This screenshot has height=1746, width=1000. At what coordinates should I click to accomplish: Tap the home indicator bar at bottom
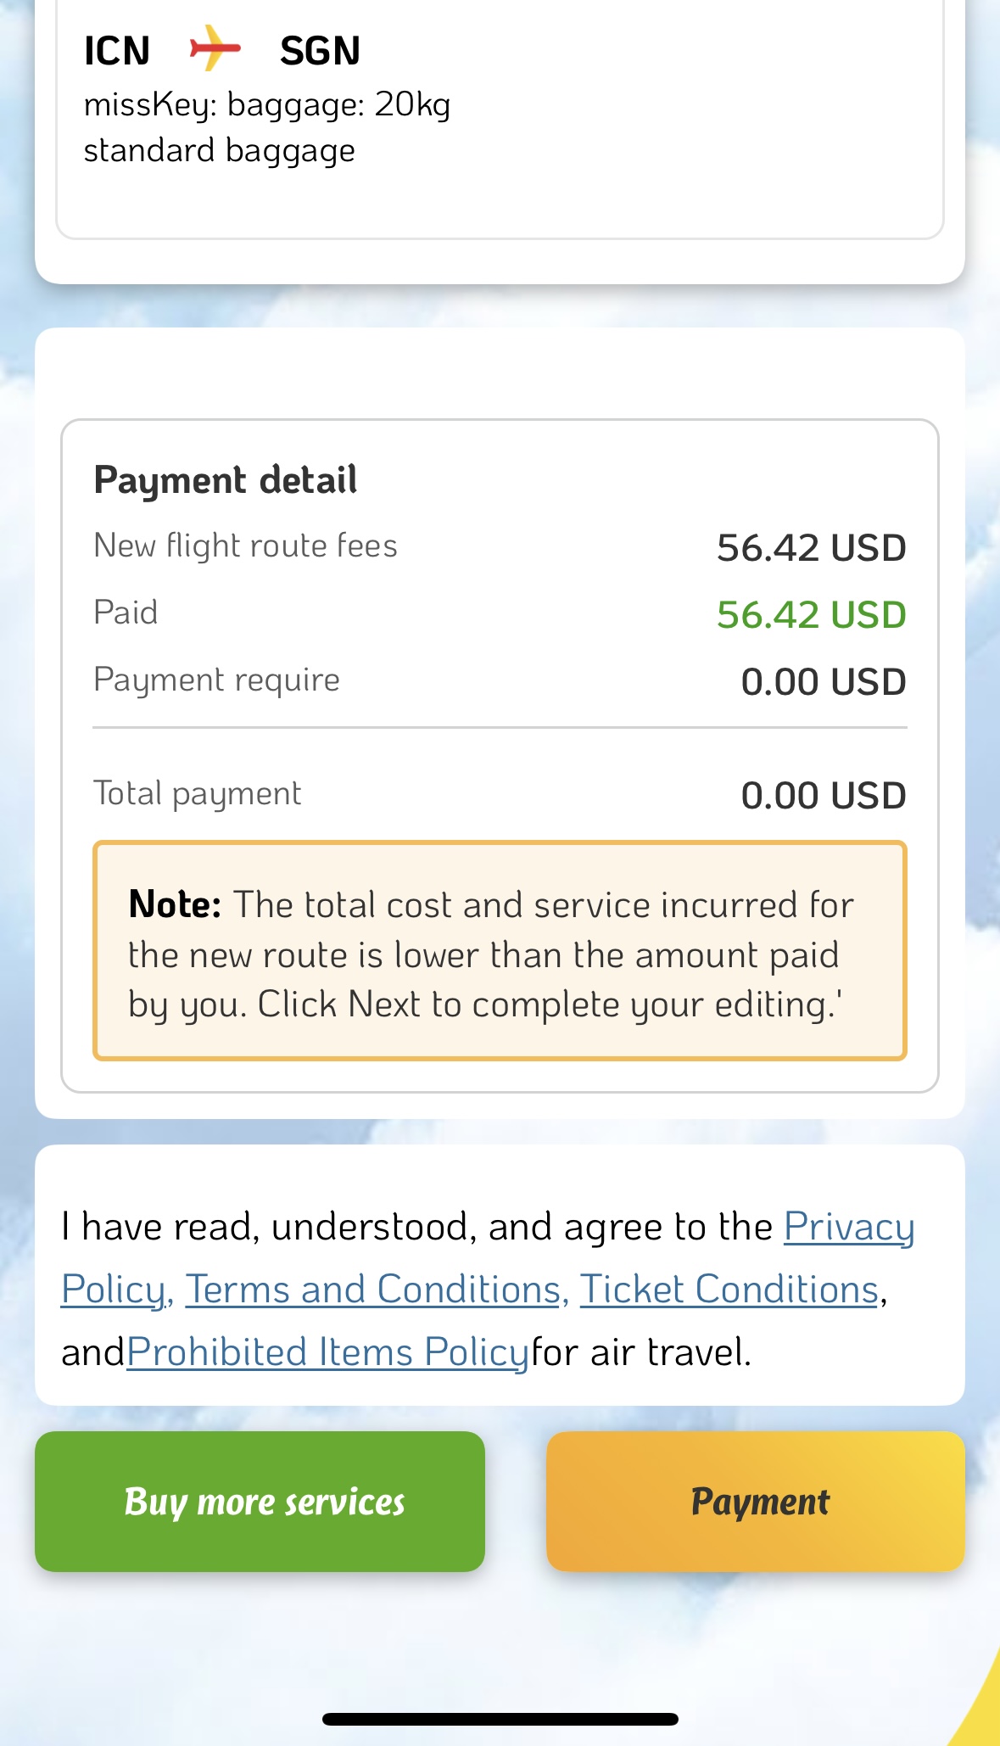[500, 1719]
